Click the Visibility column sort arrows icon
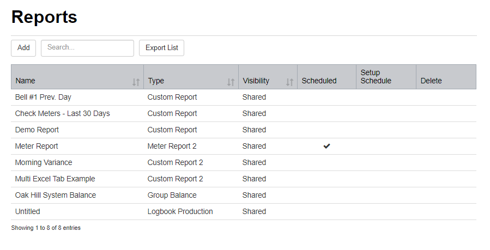Screen dimensions: 490x250 tap(289, 82)
